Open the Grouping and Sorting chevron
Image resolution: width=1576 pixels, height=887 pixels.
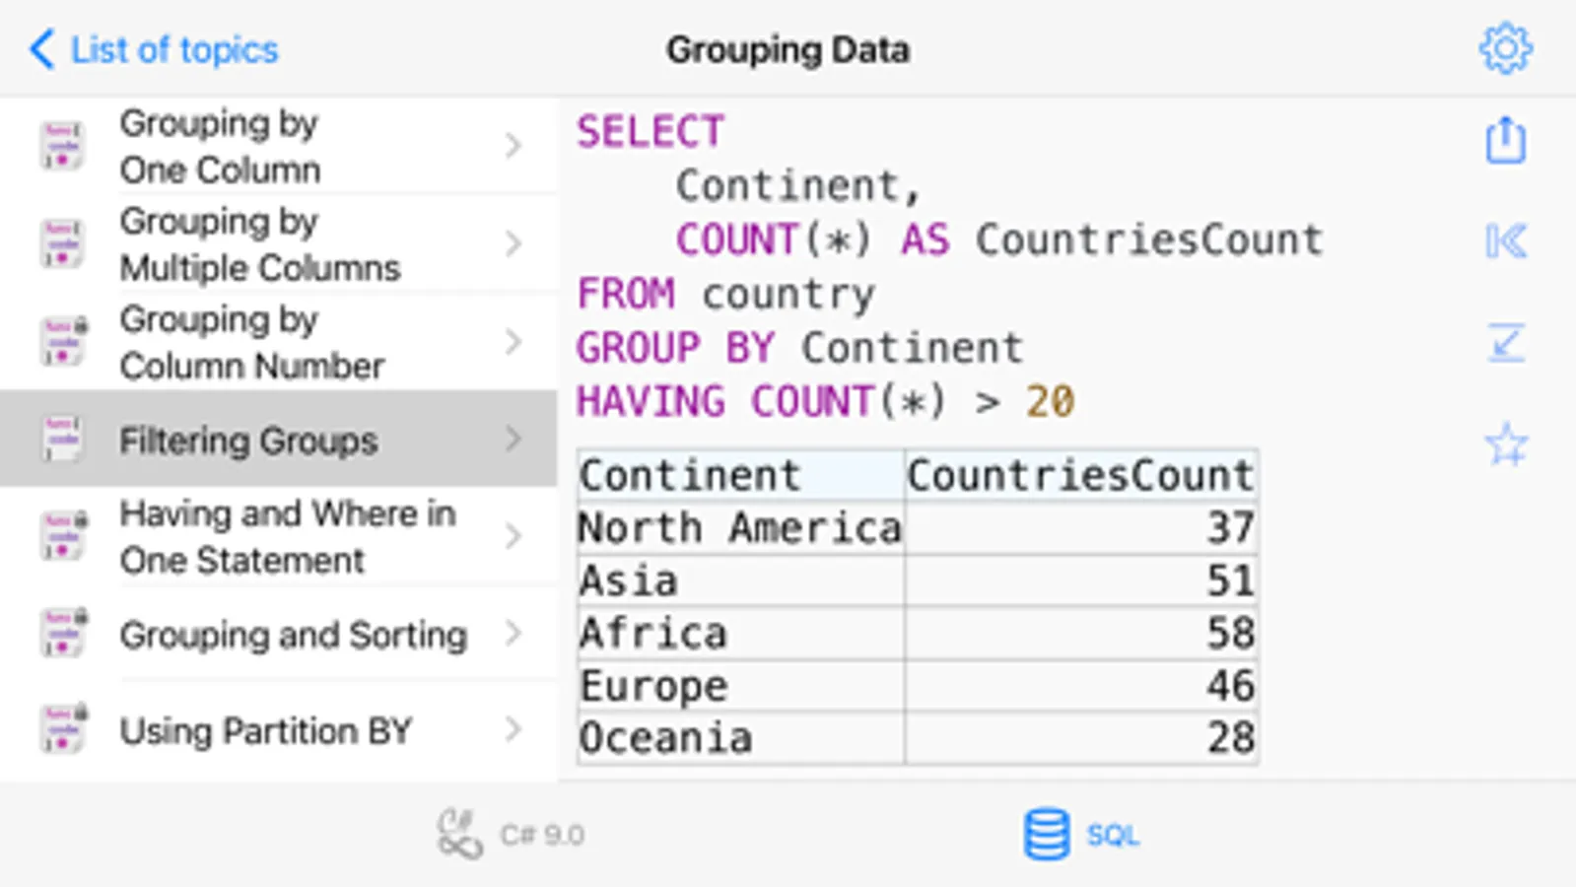coord(513,634)
